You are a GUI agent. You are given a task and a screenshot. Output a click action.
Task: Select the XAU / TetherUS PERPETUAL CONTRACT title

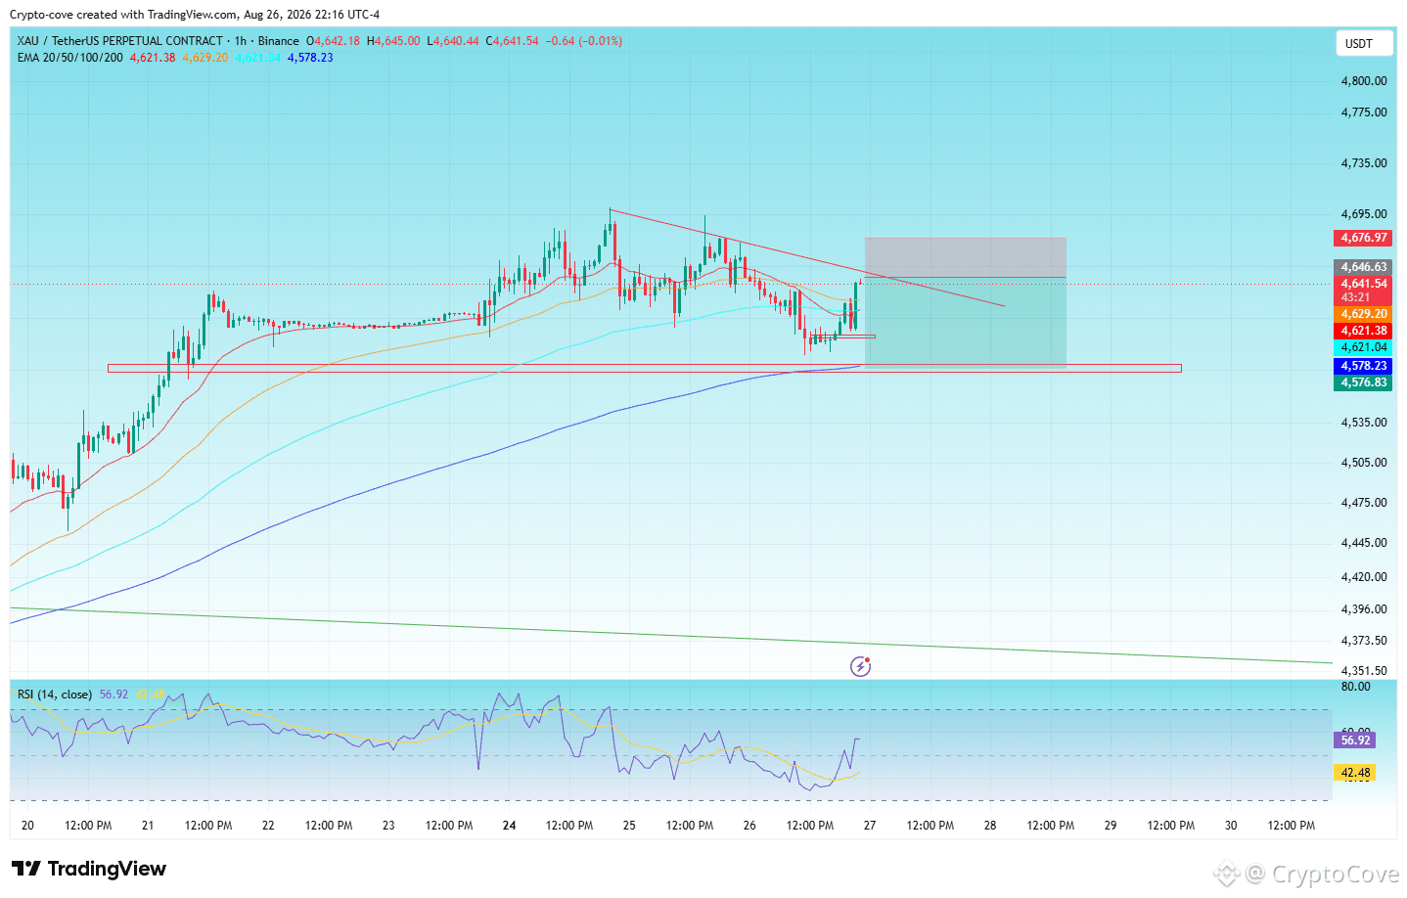click(x=120, y=41)
